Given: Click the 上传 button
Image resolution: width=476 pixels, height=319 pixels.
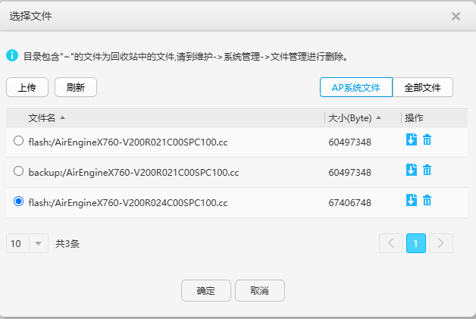Looking at the screenshot, I should [x=27, y=87].
